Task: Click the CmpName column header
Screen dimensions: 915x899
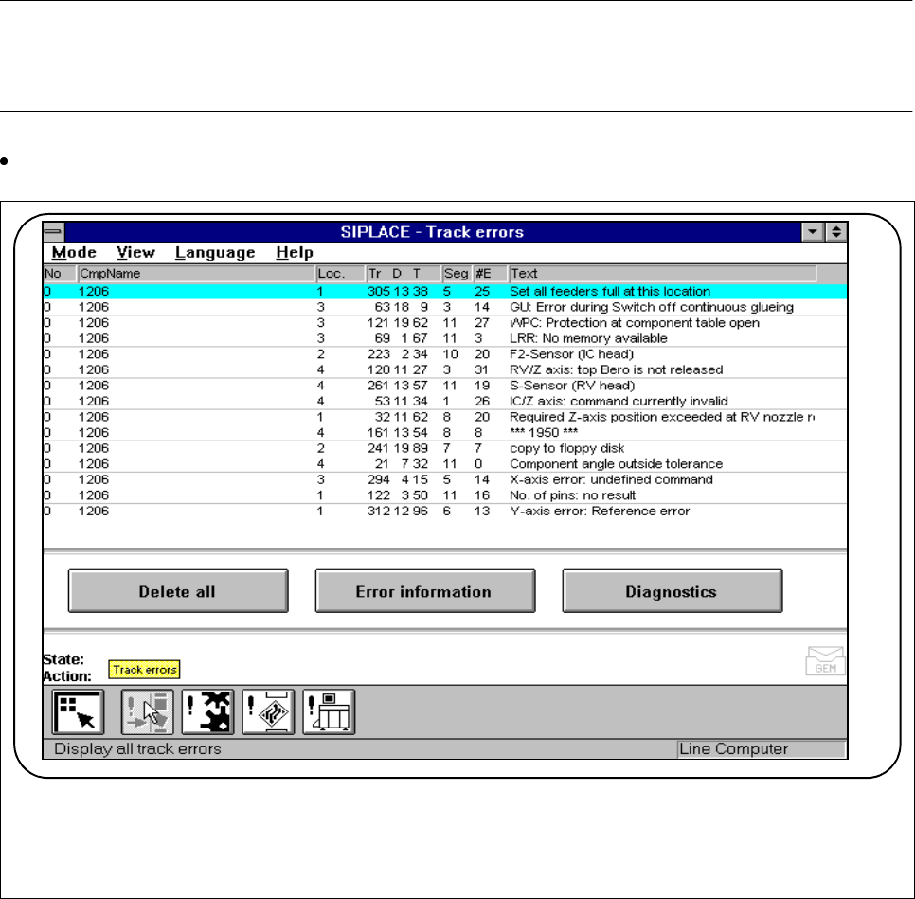Action: coord(196,273)
